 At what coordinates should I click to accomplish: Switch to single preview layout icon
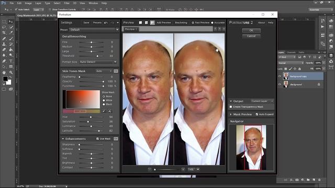click(x=140, y=22)
